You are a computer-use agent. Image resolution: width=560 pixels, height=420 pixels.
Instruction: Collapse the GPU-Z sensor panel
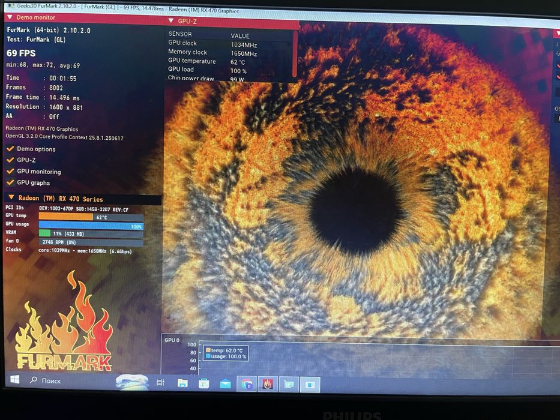170,21
